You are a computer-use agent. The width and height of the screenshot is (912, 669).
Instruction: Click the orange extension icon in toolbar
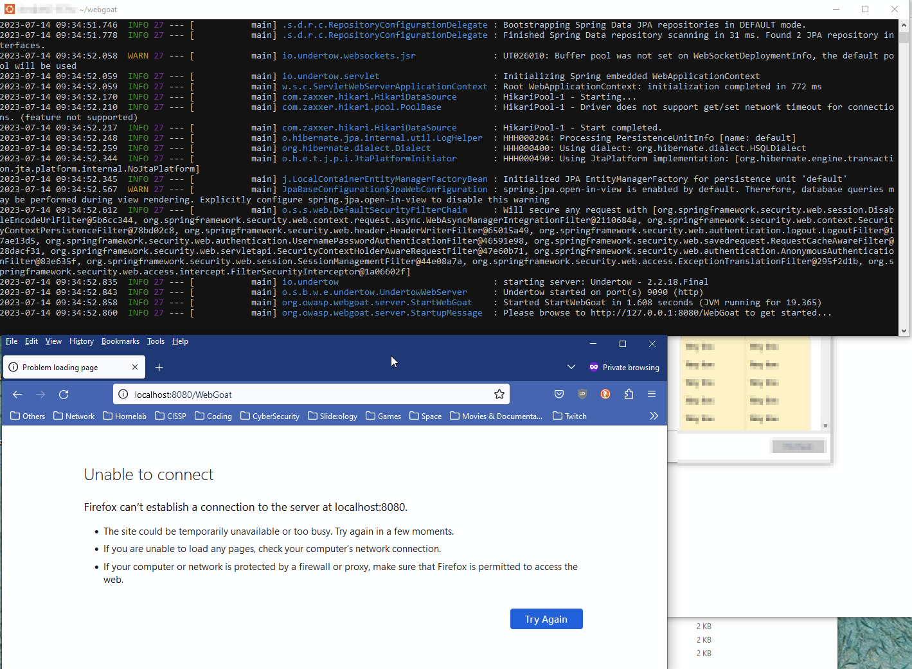pos(605,394)
